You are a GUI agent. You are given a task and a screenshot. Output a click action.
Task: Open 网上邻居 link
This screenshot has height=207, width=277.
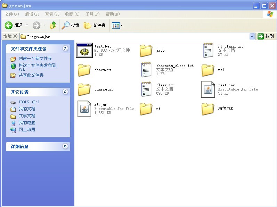tap(27, 129)
